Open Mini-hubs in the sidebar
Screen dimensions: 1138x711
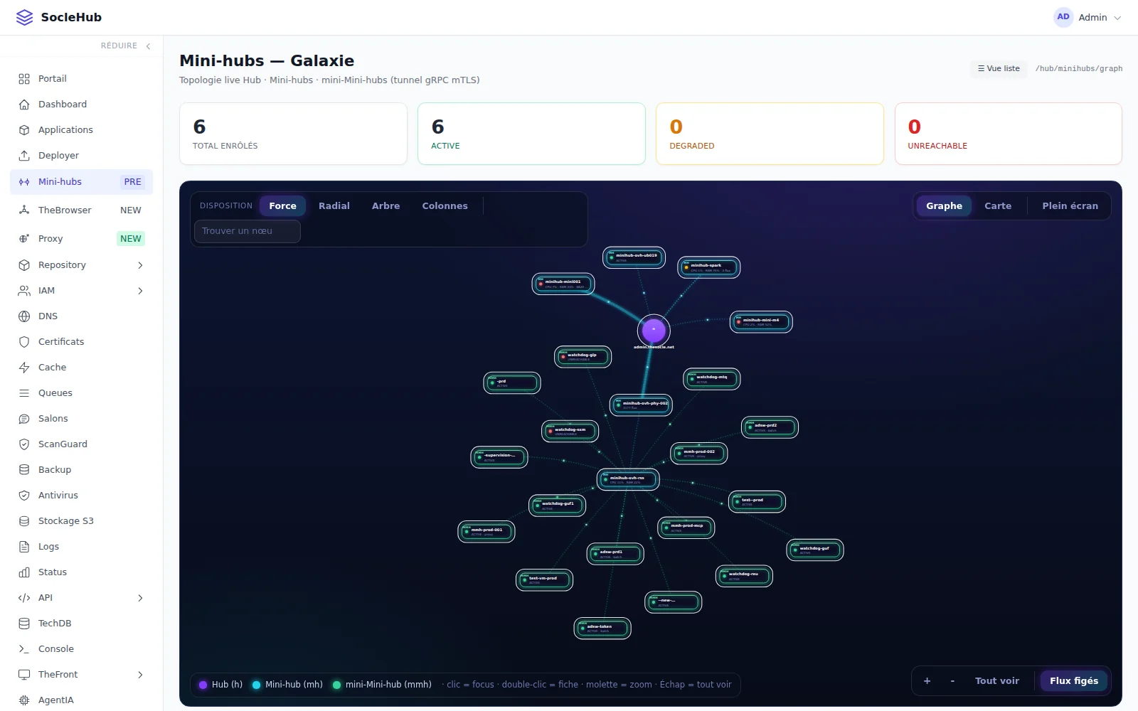tap(81, 182)
